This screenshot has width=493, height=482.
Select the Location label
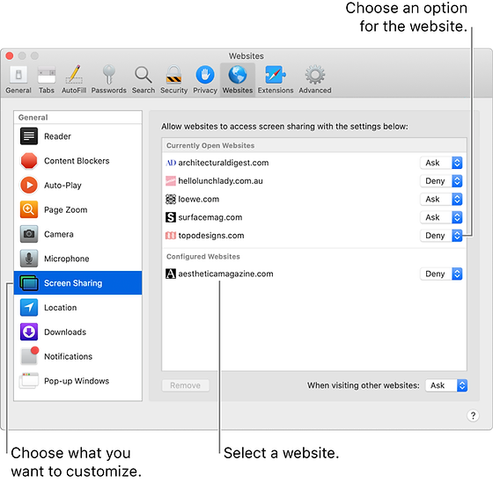pos(61,308)
